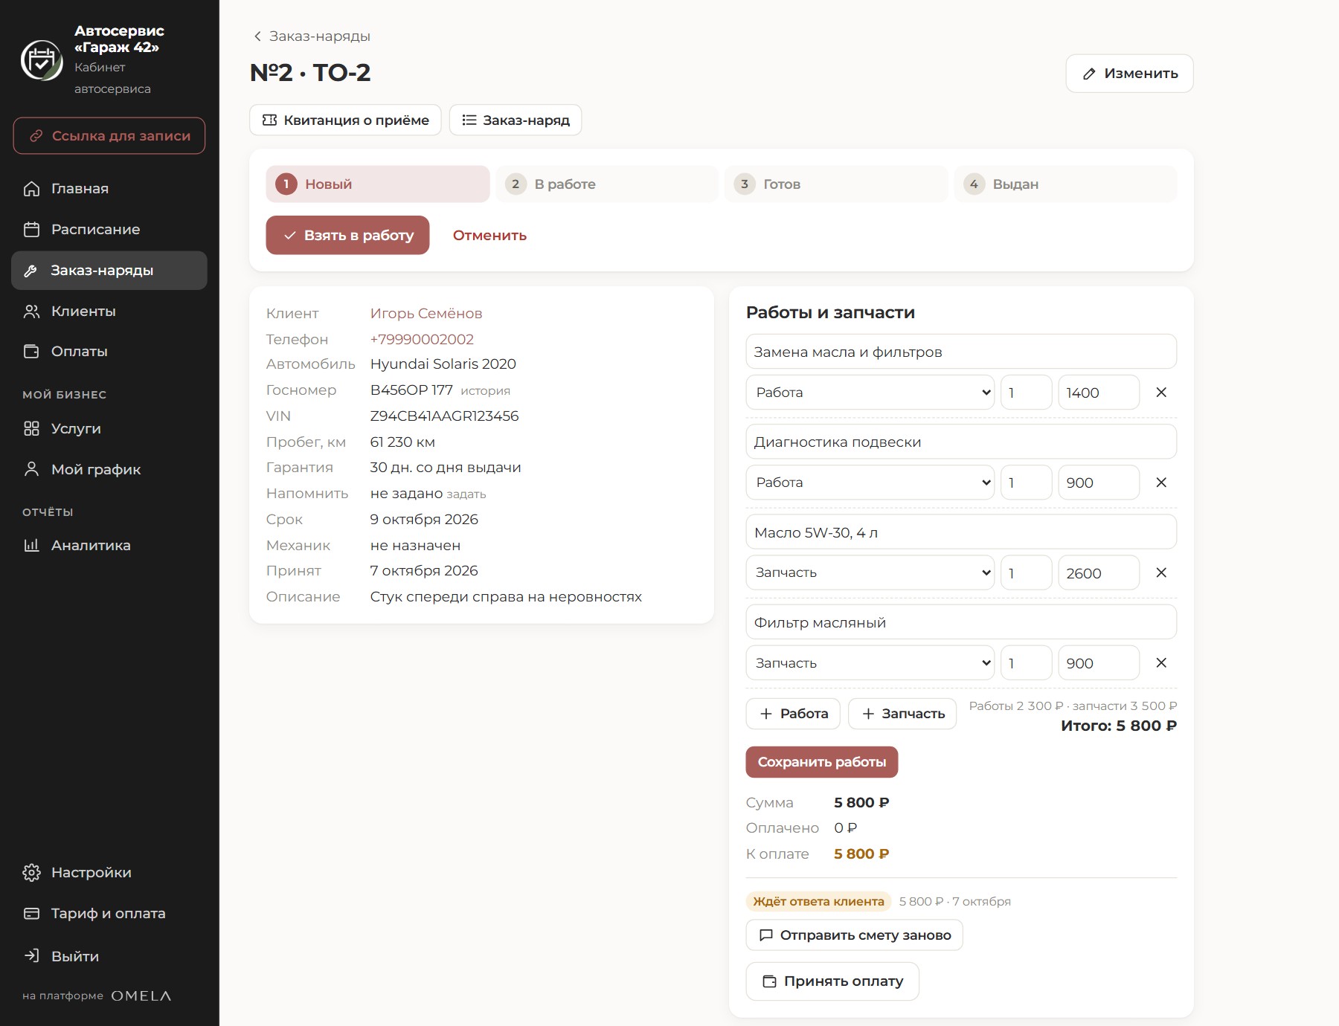Viewport: 1339px width, 1026px height.
Task: Open client Игорь Семёнов link
Action: pos(426,314)
